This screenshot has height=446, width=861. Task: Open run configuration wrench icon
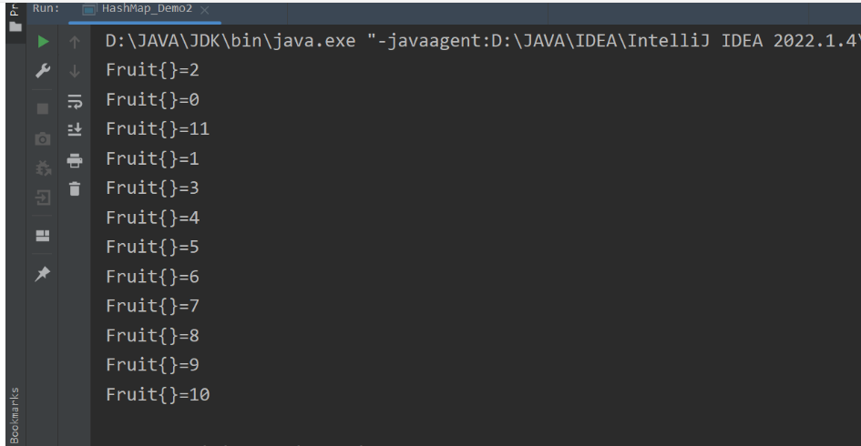[43, 71]
